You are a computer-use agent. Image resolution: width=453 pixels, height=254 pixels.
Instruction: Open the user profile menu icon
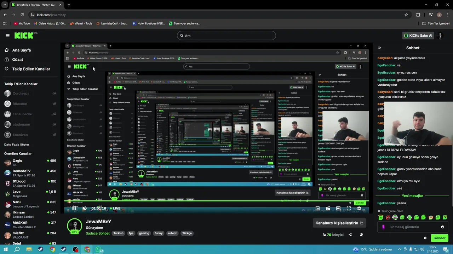440,36
